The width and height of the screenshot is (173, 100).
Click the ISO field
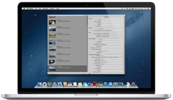point(112,40)
